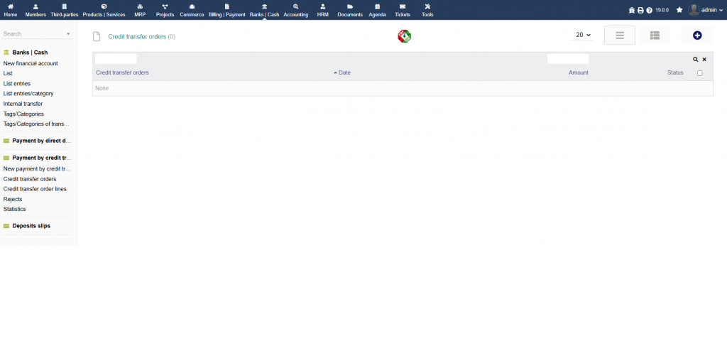
Task: Click the print page icon
Action: click(640, 10)
